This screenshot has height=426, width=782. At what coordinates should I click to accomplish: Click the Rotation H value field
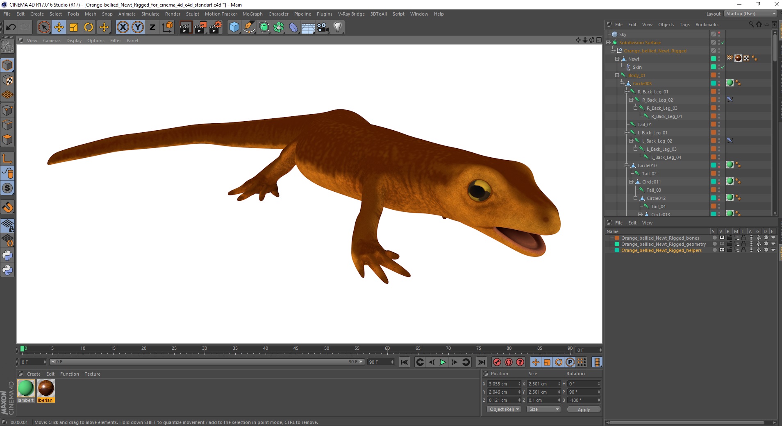pyautogui.click(x=584, y=384)
